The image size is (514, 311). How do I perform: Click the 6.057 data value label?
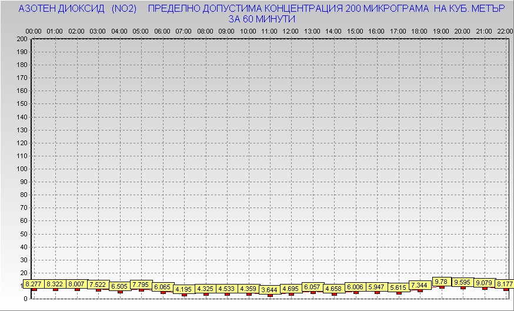[x=313, y=287]
